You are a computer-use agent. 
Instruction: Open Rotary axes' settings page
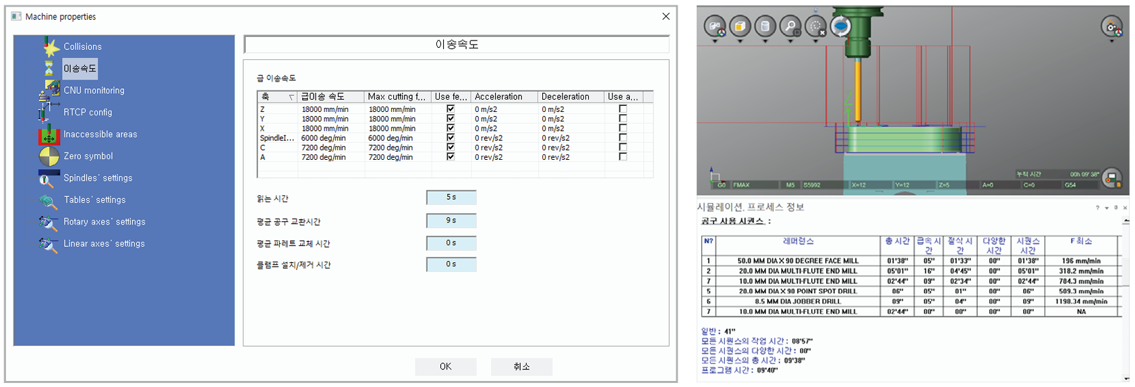pos(105,222)
